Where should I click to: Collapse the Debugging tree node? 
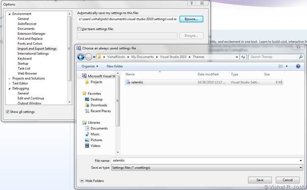click(9, 88)
